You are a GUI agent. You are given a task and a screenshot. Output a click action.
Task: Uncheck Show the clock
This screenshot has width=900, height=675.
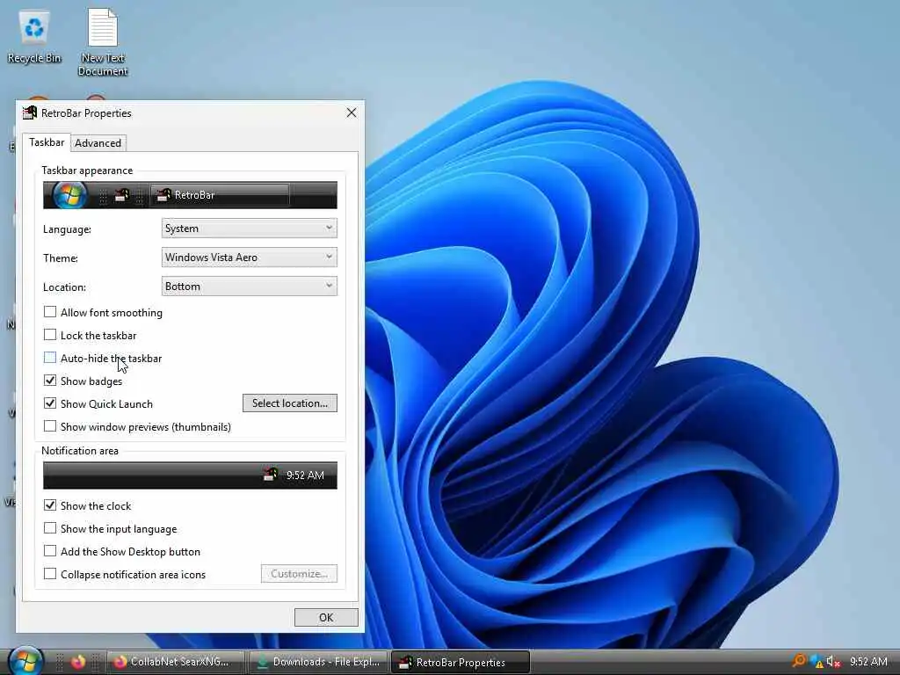click(50, 505)
